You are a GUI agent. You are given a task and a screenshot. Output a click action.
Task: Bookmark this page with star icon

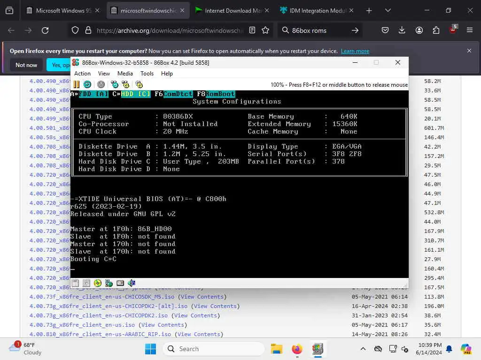(x=265, y=30)
